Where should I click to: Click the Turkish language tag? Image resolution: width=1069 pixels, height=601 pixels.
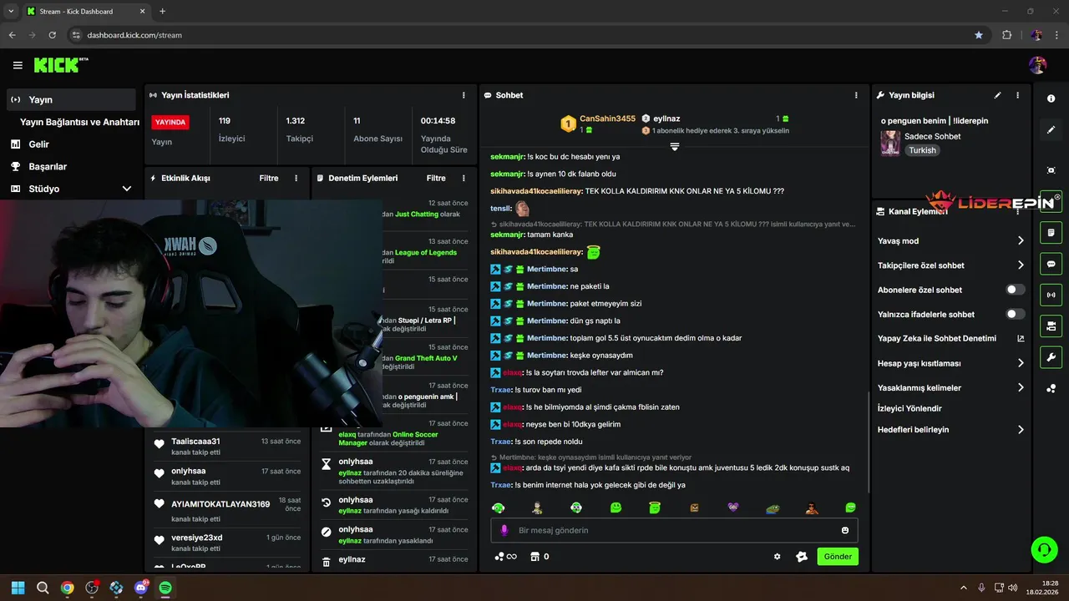pyautogui.click(x=923, y=150)
